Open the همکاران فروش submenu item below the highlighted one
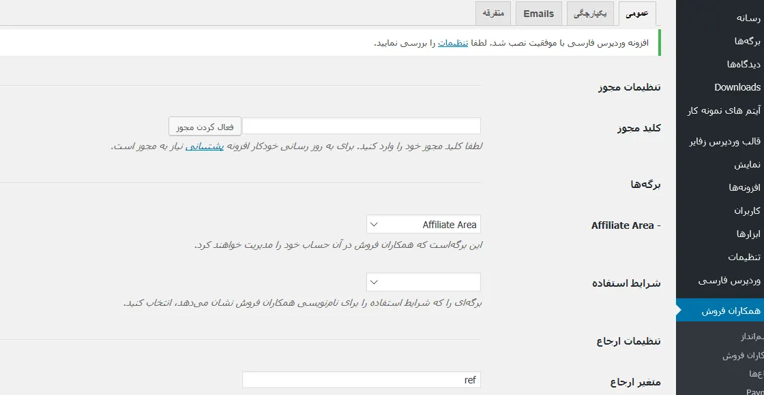 point(741,355)
